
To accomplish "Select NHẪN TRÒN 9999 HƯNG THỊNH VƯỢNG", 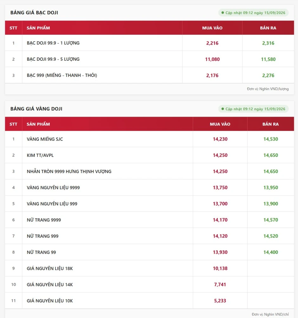I will pos(69,171).
